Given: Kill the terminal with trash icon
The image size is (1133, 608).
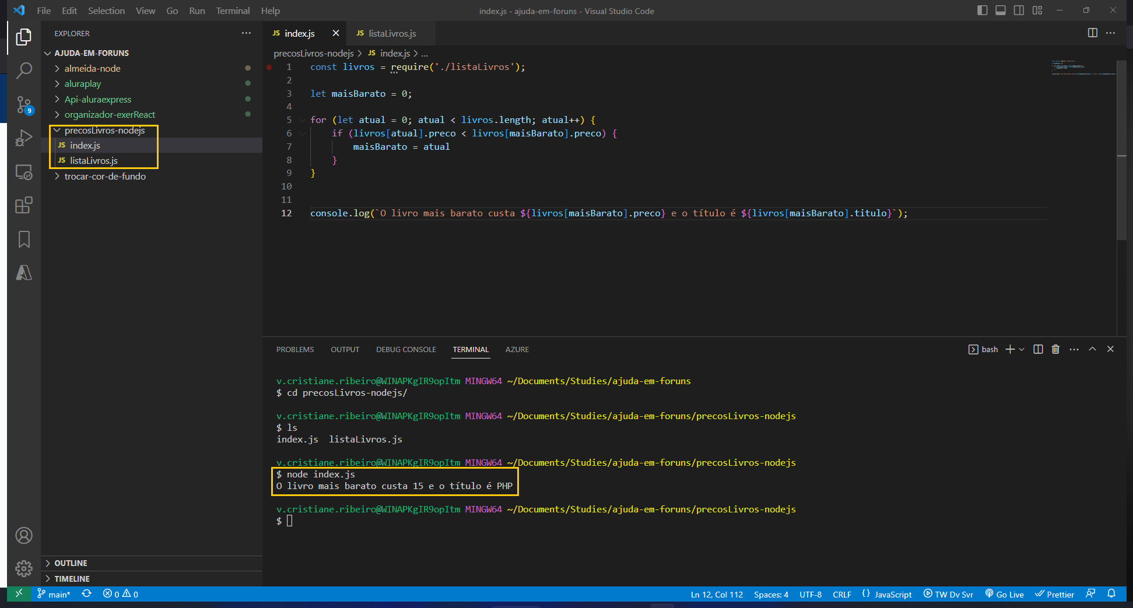Looking at the screenshot, I should coord(1055,349).
